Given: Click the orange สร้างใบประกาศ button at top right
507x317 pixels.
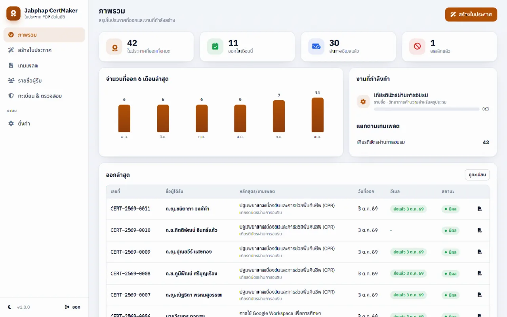Looking at the screenshot, I should pos(471,14).
